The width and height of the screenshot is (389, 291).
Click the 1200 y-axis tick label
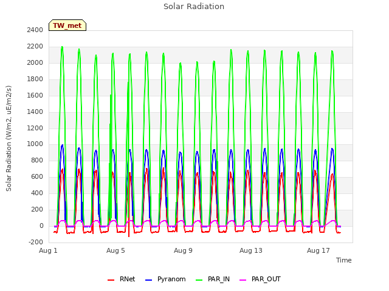(35, 128)
